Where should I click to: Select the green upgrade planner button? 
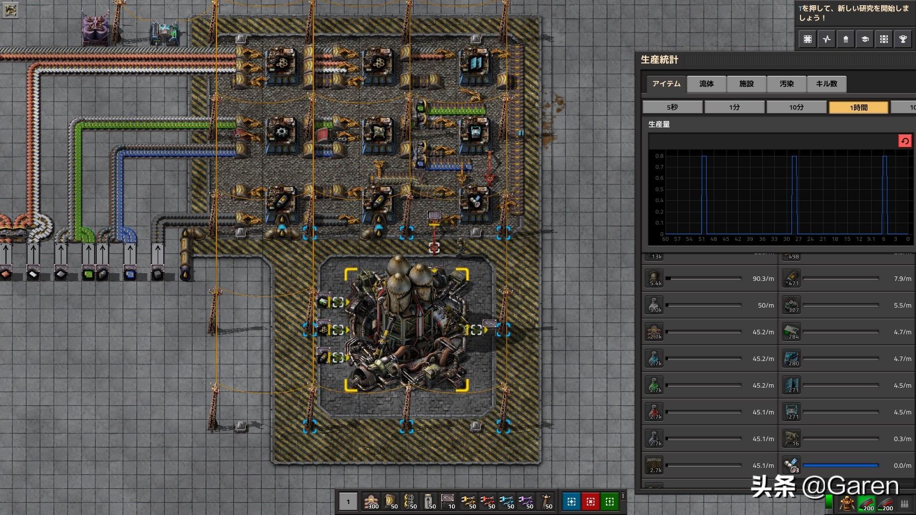click(610, 501)
